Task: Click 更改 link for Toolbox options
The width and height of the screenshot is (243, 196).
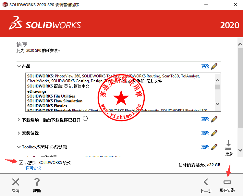Action: (x=205, y=147)
